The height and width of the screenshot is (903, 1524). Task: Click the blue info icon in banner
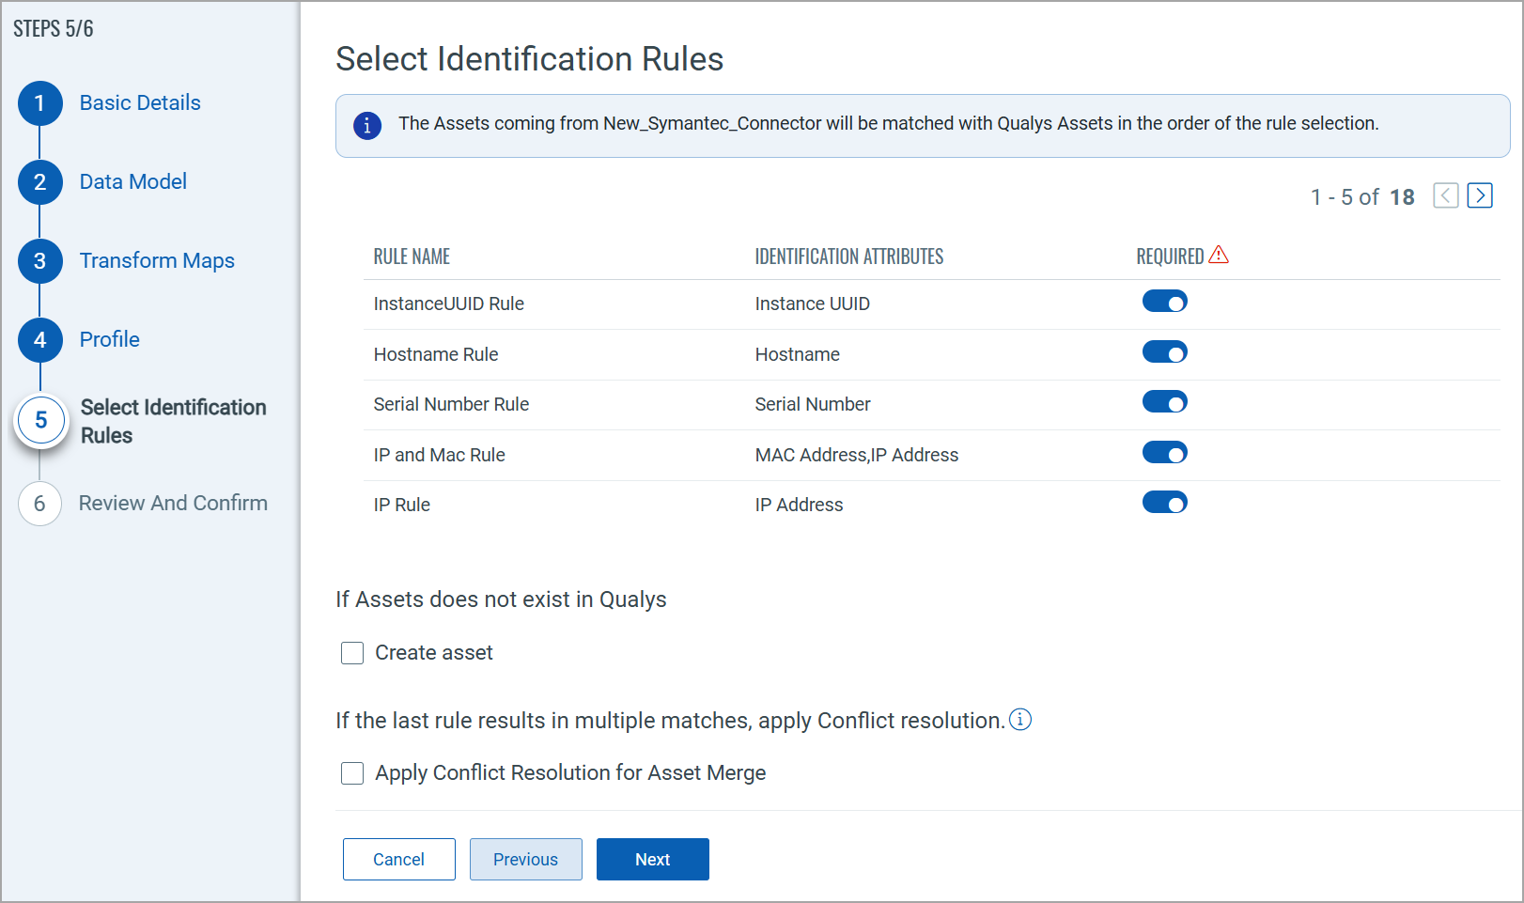(x=367, y=125)
